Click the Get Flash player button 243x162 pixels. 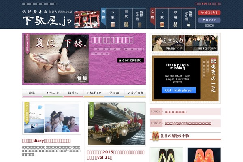click(x=179, y=90)
